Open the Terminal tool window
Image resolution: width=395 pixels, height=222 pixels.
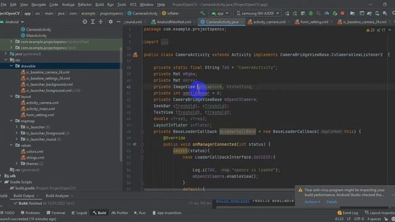[56, 213]
